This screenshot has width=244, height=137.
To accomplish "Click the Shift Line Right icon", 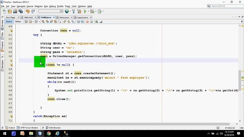I will coord(82,22).
